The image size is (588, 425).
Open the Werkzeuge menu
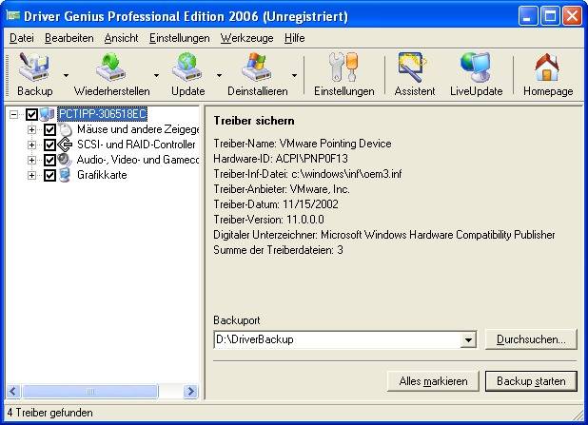click(246, 38)
